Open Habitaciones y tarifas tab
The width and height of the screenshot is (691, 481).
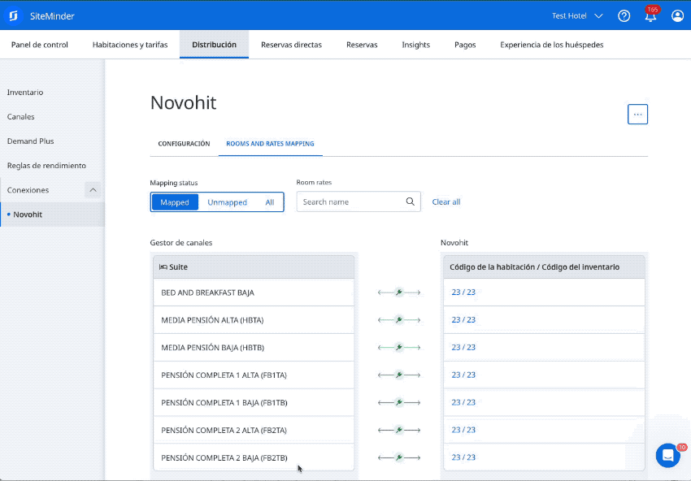(130, 45)
